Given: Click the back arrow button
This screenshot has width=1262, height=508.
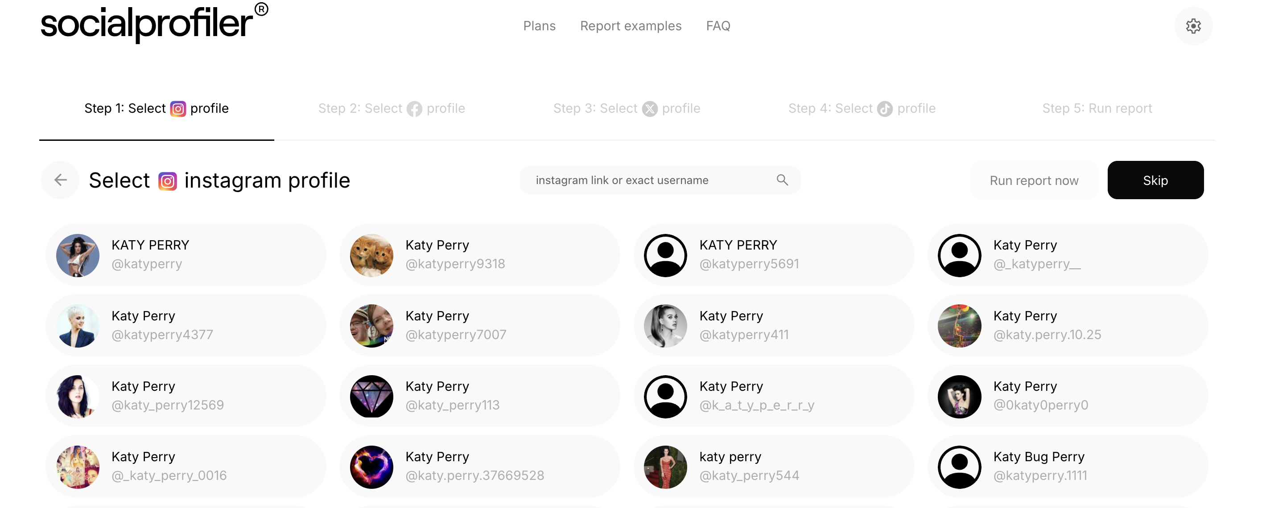Looking at the screenshot, I should [x=61, y=180].
